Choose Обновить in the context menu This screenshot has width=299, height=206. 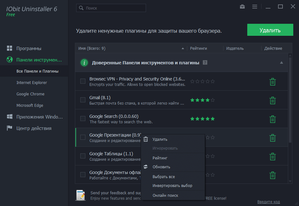pos(173,167)
